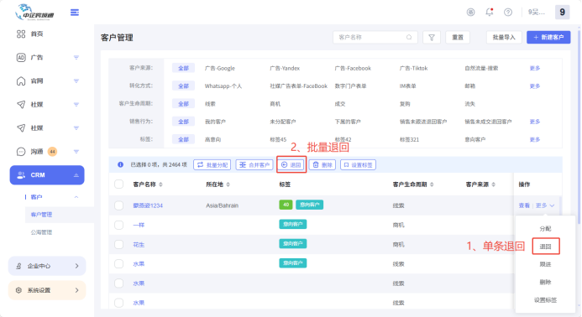Click the 批量分配 batch assign toolbar button

click(212, 165)
